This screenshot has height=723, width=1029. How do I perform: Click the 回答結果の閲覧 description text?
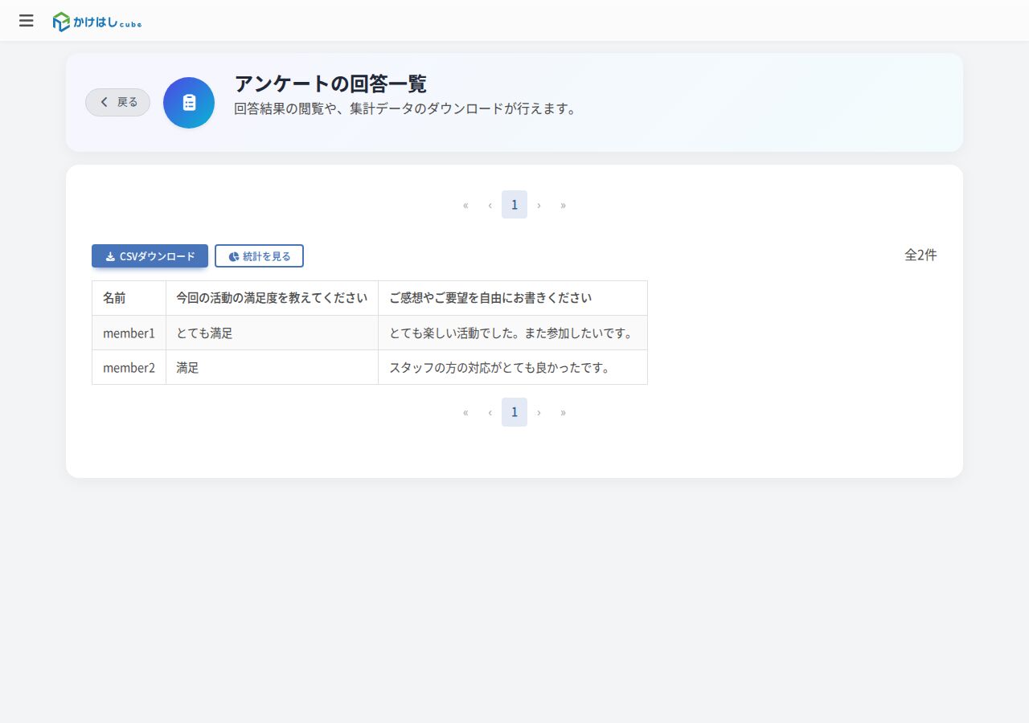(407, 108)
